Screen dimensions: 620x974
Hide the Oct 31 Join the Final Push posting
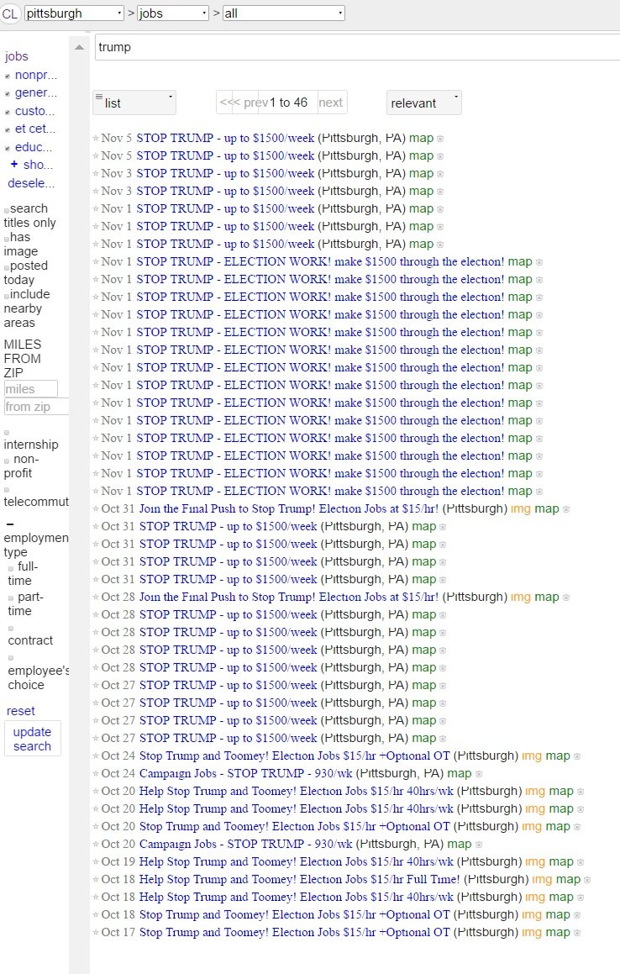point(566,509)
